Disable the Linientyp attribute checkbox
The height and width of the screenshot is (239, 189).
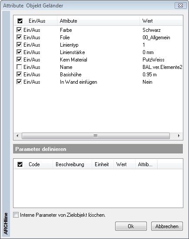(19, 45)
